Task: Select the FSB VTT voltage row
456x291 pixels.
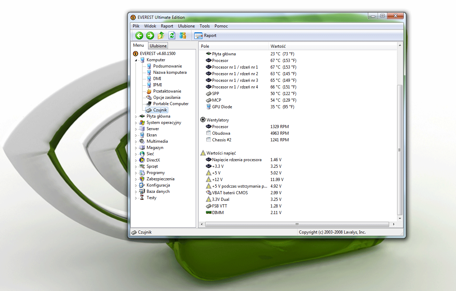Action: [298, 206]
